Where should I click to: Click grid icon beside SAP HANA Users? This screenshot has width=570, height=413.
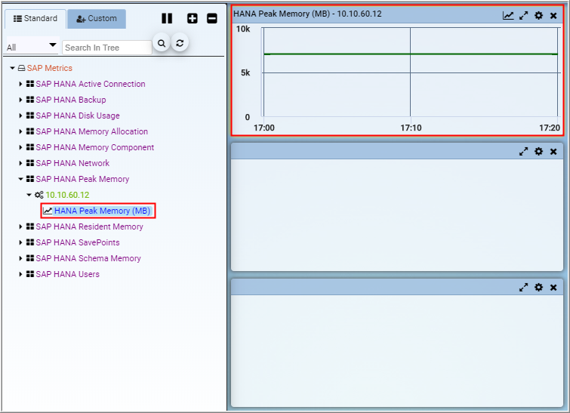(30, 274)
